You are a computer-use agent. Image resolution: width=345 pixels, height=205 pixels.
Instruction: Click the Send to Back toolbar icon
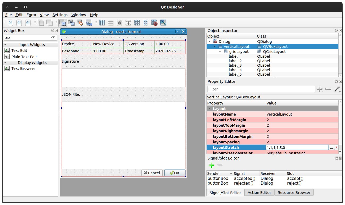pos(41,23)
